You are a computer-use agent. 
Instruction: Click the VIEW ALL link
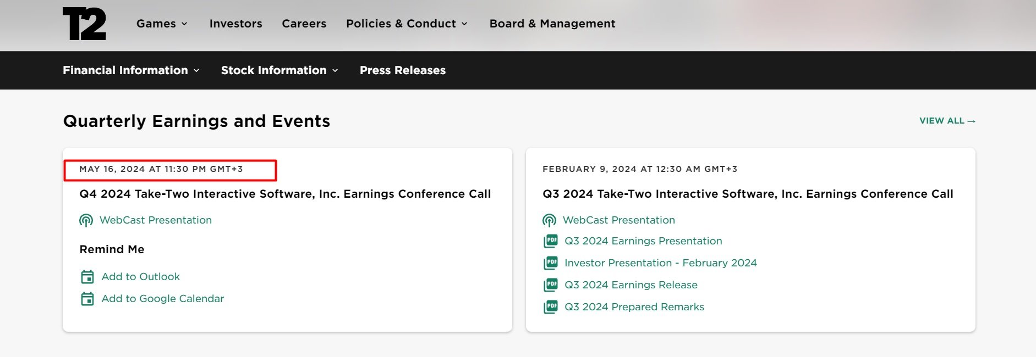[947, 121]
